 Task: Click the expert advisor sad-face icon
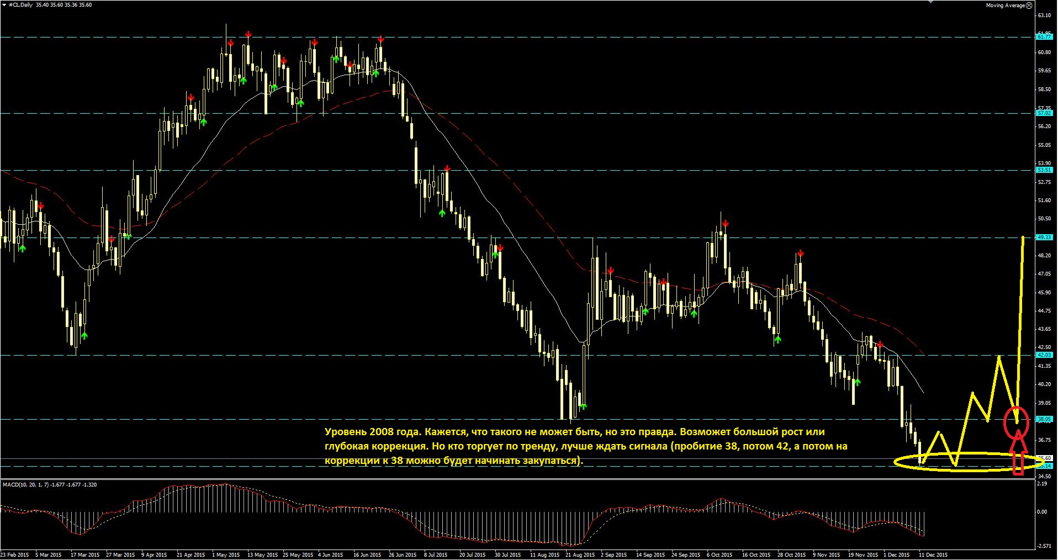(x=1029, y=6)
